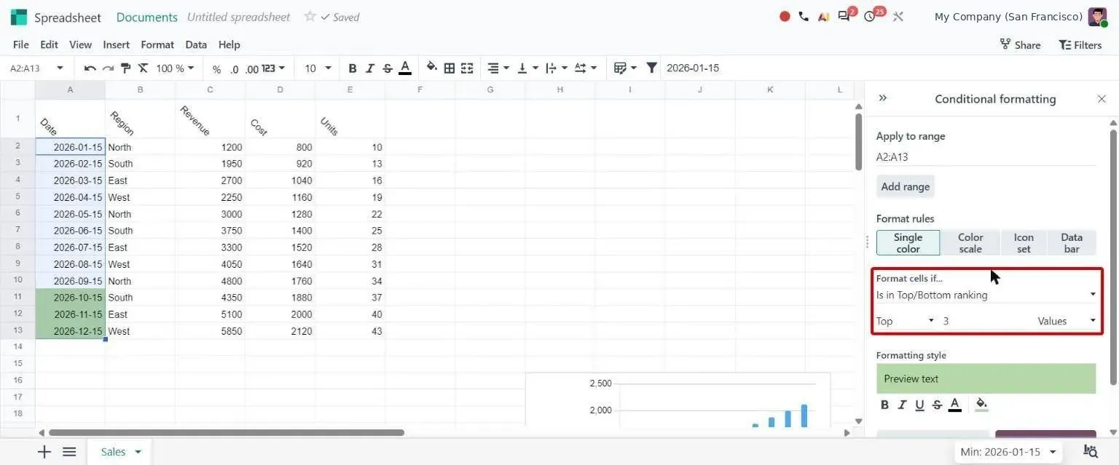Toggle italic in the main toolbar
The height and width of the screenshot is (465, 1119).
(x=370, y=68)
